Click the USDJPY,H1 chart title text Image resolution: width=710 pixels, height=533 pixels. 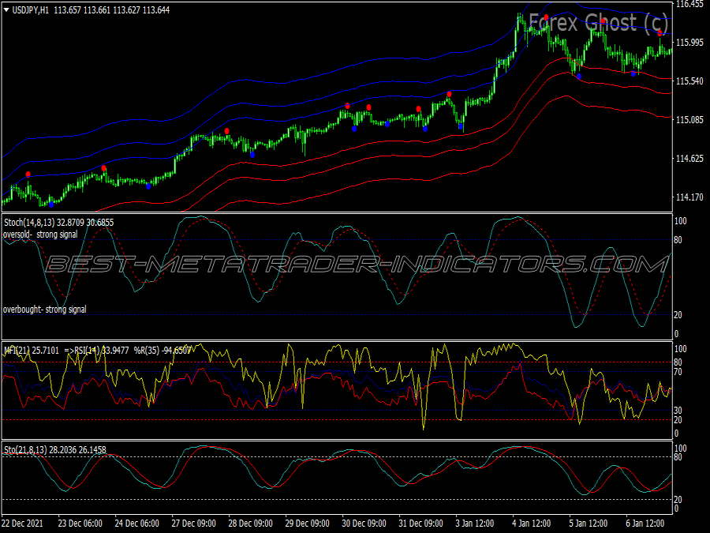[30, 10]
